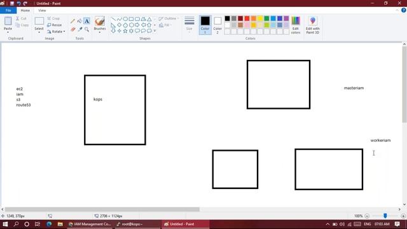Click the Save icon in title bar
Viewport: 407px width, 229px height.
point(12,3)
